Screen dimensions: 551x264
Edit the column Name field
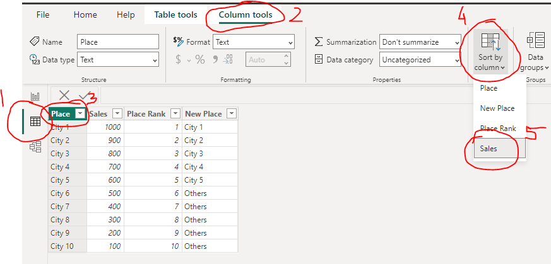click(118, 42)
